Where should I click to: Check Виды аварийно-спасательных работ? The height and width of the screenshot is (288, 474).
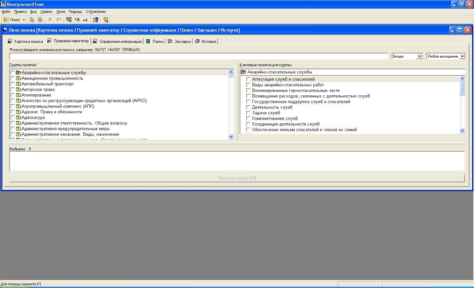tap(249, 85)
